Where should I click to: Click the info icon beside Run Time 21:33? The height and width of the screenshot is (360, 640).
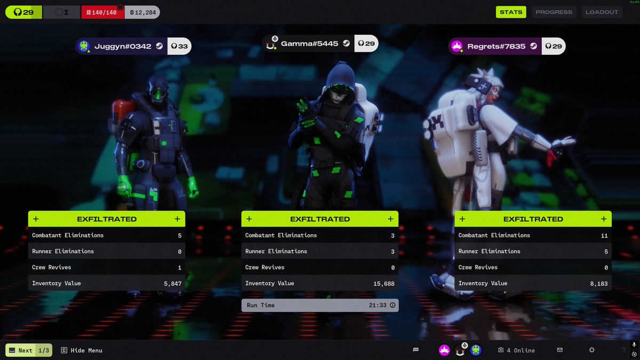point(393,305)
